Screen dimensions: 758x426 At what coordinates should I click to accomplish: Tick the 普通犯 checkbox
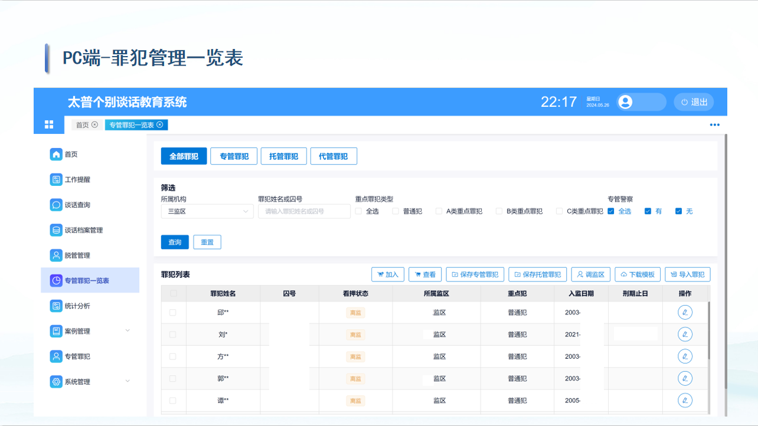[396, 211]
